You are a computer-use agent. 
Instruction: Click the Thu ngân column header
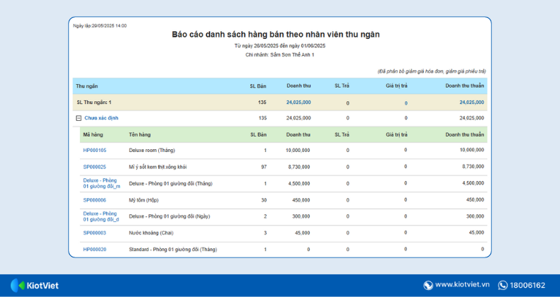[x=86, y=86]
